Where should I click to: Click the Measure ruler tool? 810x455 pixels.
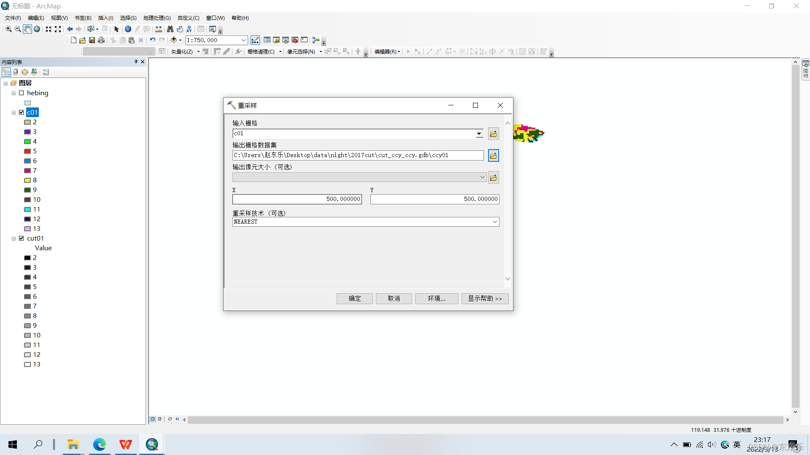point(159,29)
